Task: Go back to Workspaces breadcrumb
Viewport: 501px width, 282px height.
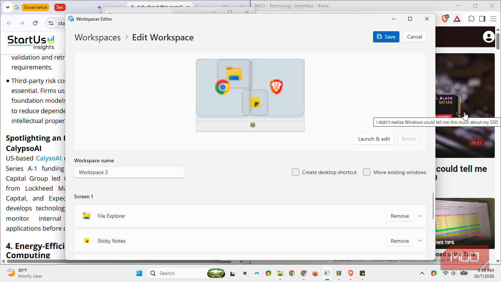Action: [x=98, y=37]
